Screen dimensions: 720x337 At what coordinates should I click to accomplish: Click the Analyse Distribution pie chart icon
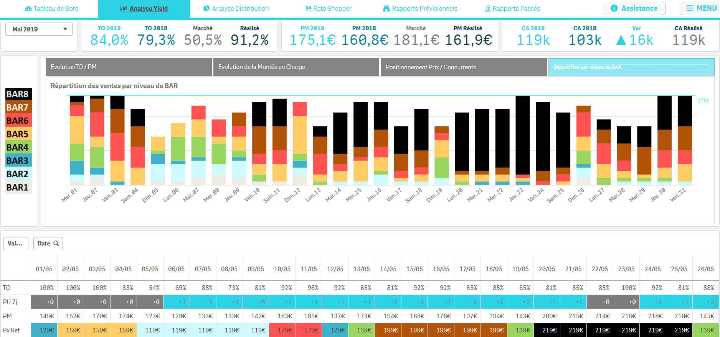click(x=206, y=8)
